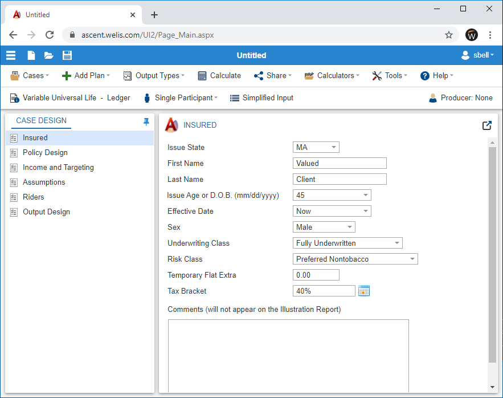Open the Cases menu
This screenshot has height=398, width=503.
point(30,75)
